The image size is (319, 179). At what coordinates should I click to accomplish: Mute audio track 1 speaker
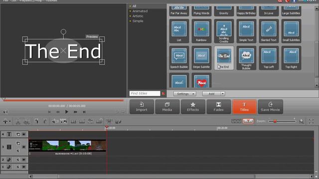(x=18, y=167)
